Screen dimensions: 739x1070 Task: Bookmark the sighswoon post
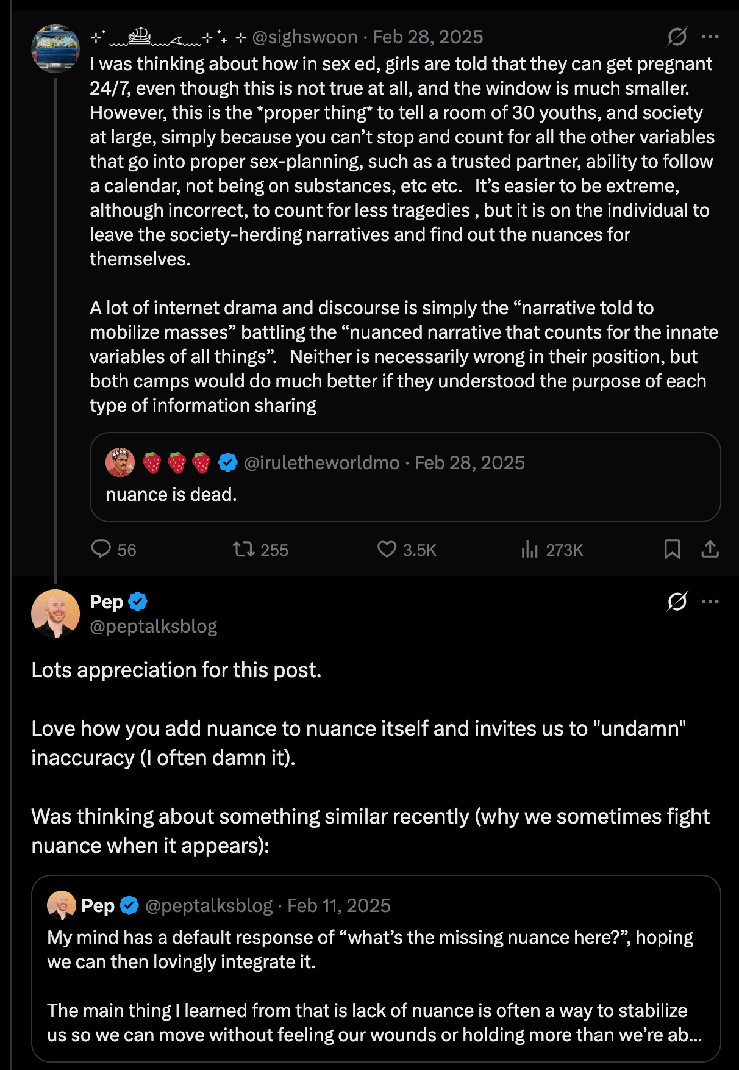[672, 549]
